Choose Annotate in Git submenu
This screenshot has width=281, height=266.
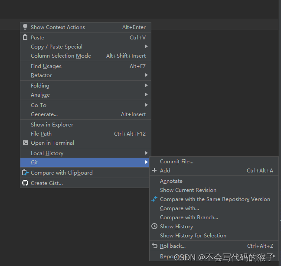(x=214, y=181)
